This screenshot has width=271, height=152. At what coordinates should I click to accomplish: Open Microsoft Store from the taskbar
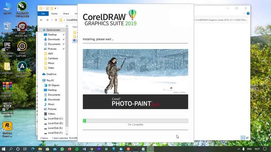(x=47, y=149)
